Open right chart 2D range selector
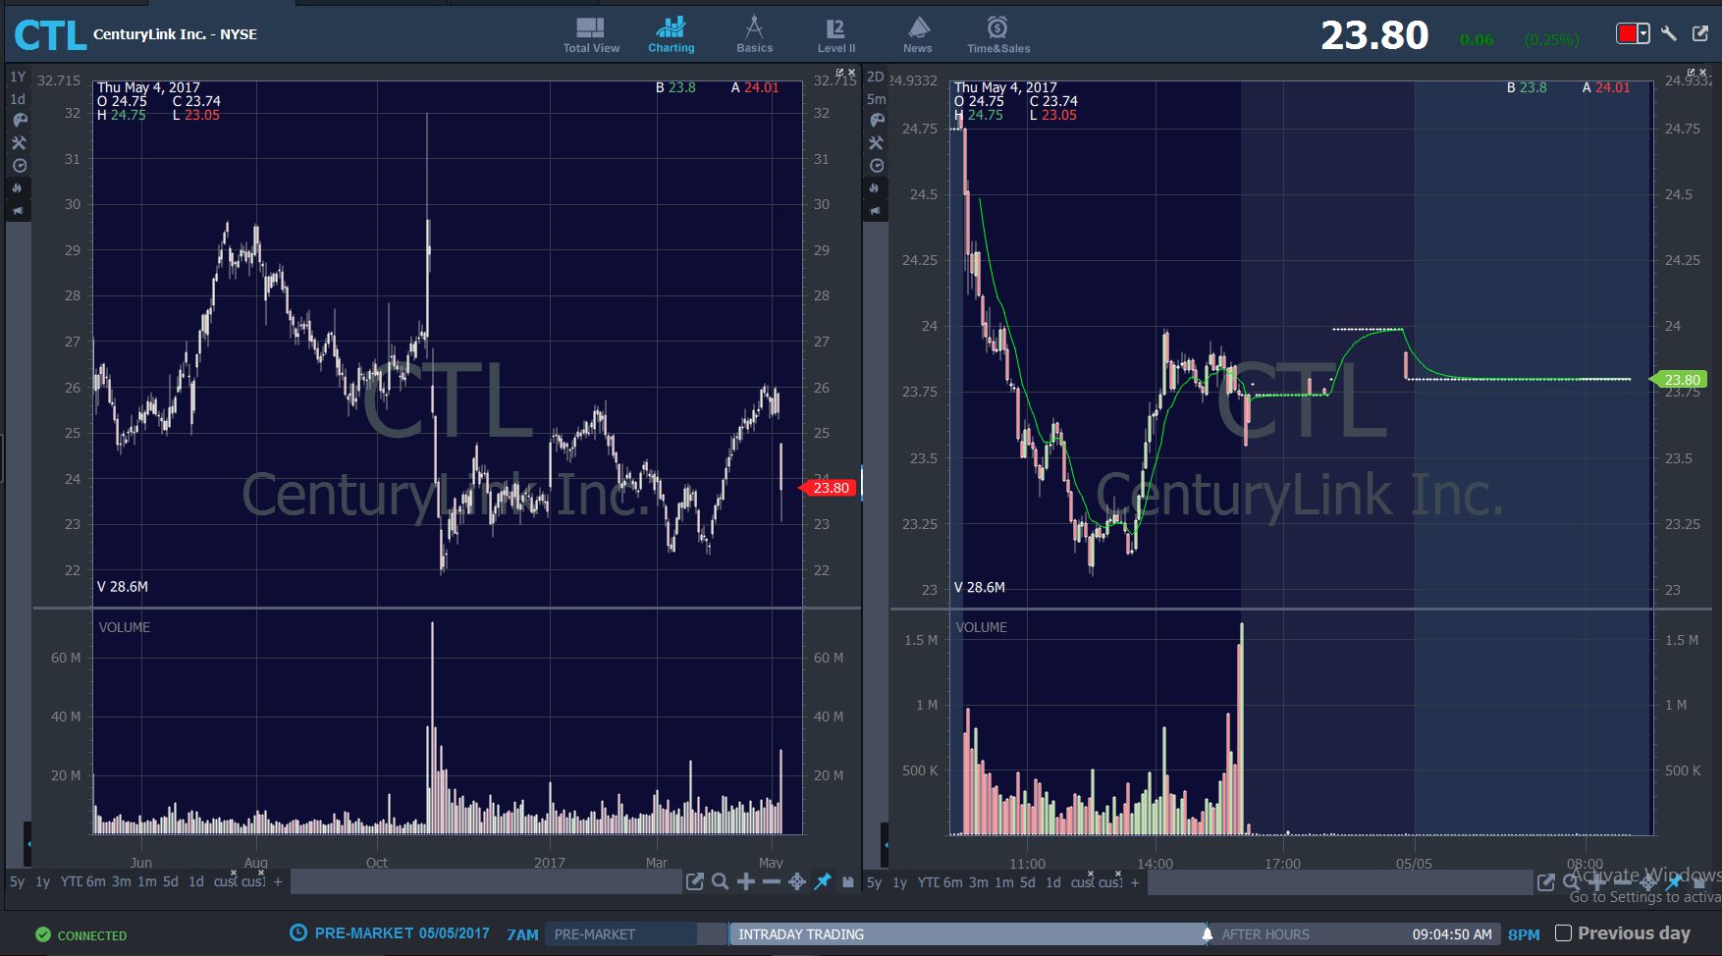The width and height of the screenshot is (1722, 956). click(x=876, y=77)
